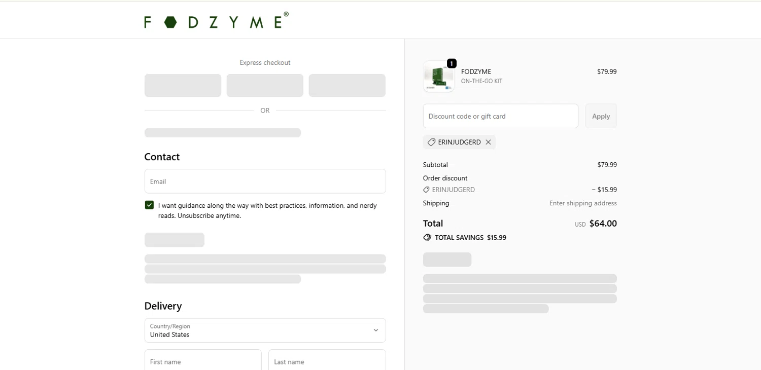Click the $79.99 product price beside the item

[607, 71]
